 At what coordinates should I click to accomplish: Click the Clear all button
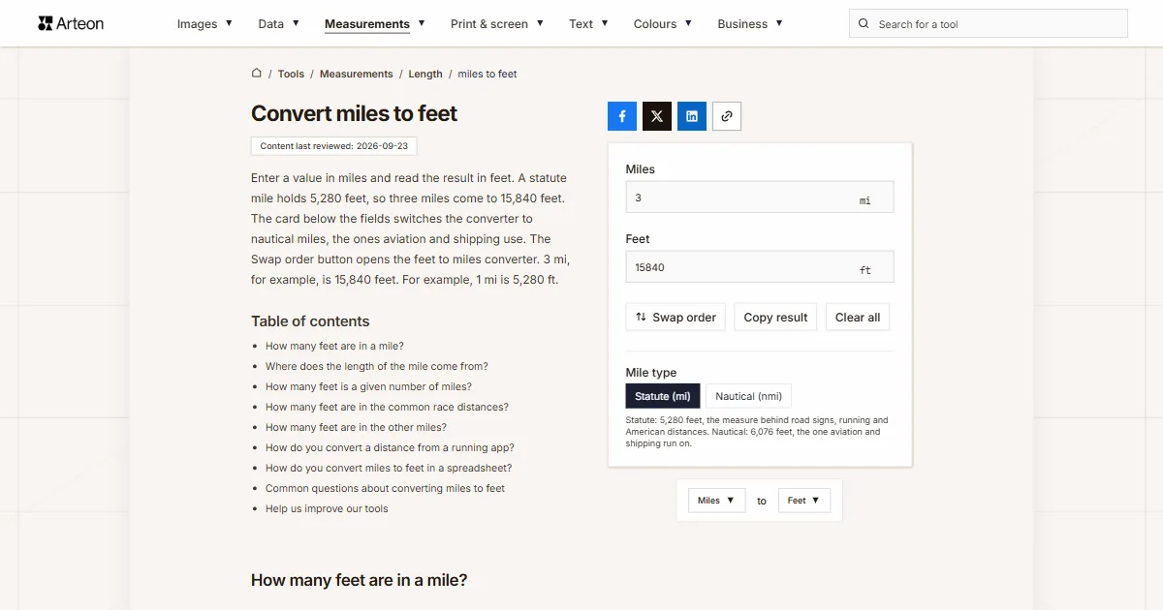click(858, 318)
